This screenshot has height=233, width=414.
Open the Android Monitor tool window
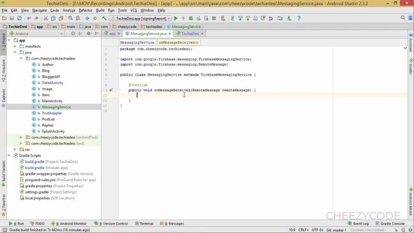pos(69,223)
